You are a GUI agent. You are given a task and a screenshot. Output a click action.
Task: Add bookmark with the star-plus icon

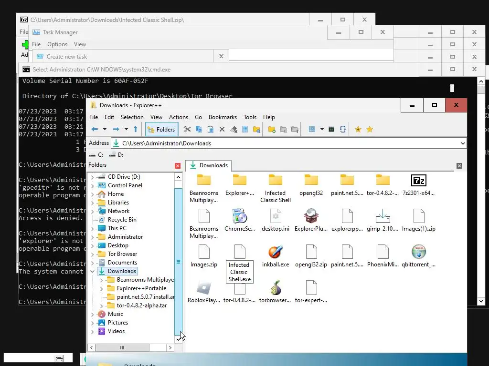358,129
